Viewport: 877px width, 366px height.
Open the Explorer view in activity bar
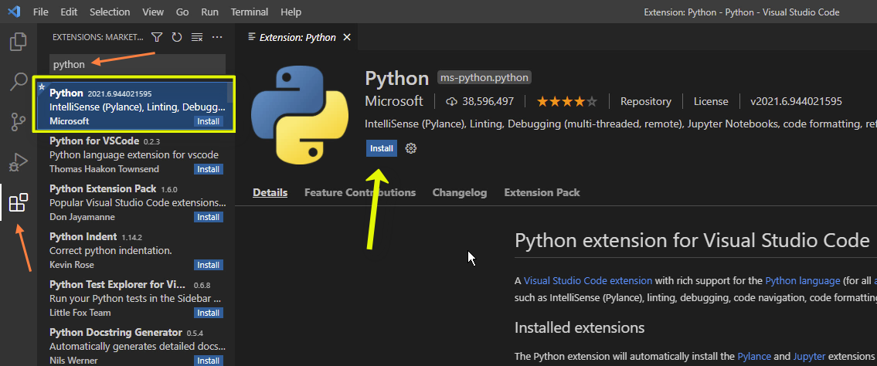19,42
